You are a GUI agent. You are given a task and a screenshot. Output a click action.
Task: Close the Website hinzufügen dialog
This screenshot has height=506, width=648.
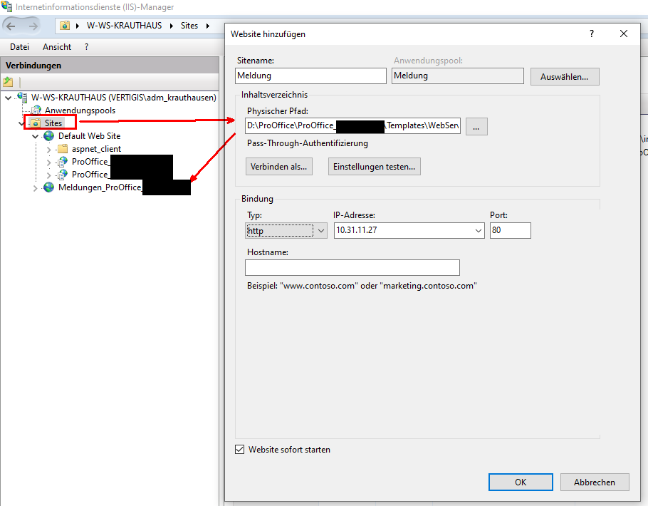624,33
